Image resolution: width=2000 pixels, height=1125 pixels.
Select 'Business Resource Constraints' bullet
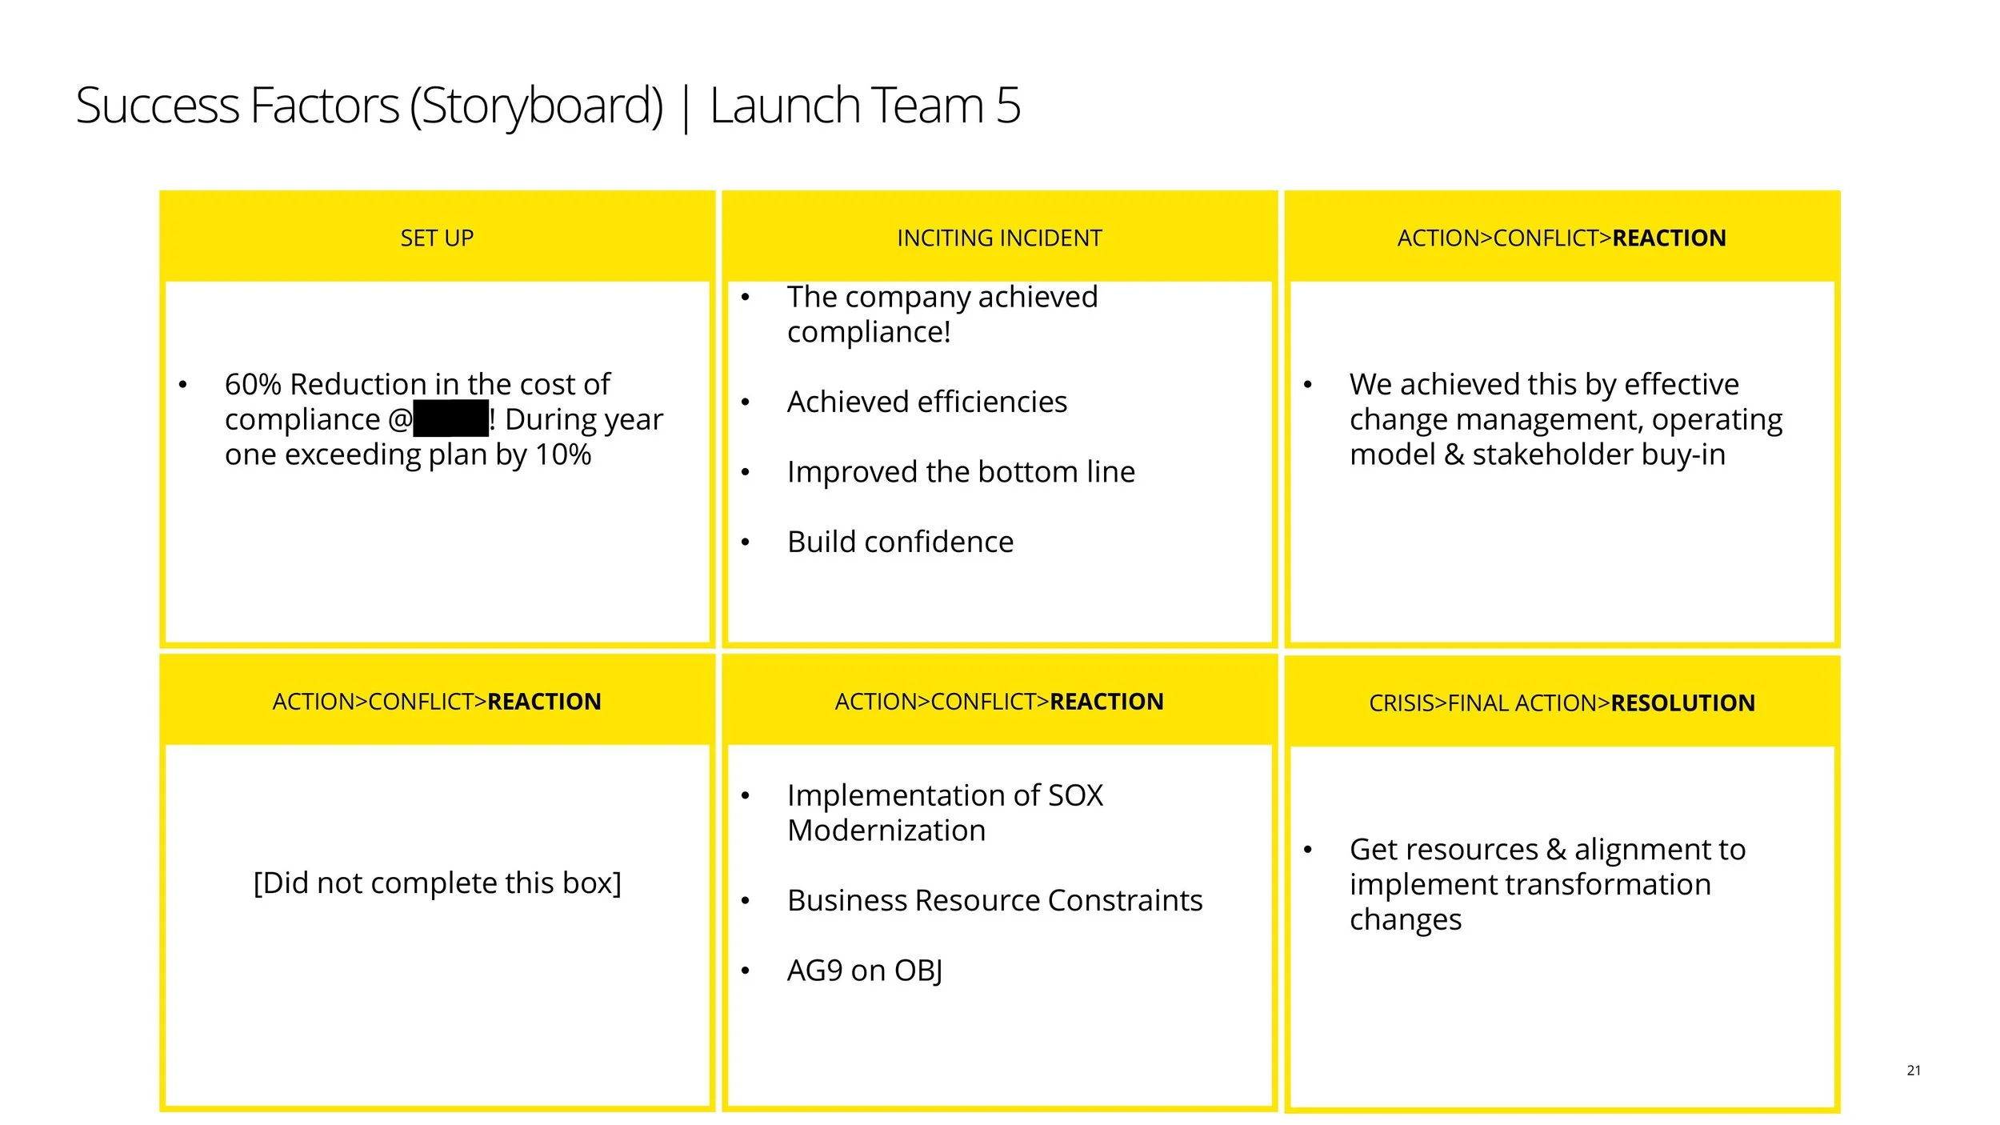point(994,901)
